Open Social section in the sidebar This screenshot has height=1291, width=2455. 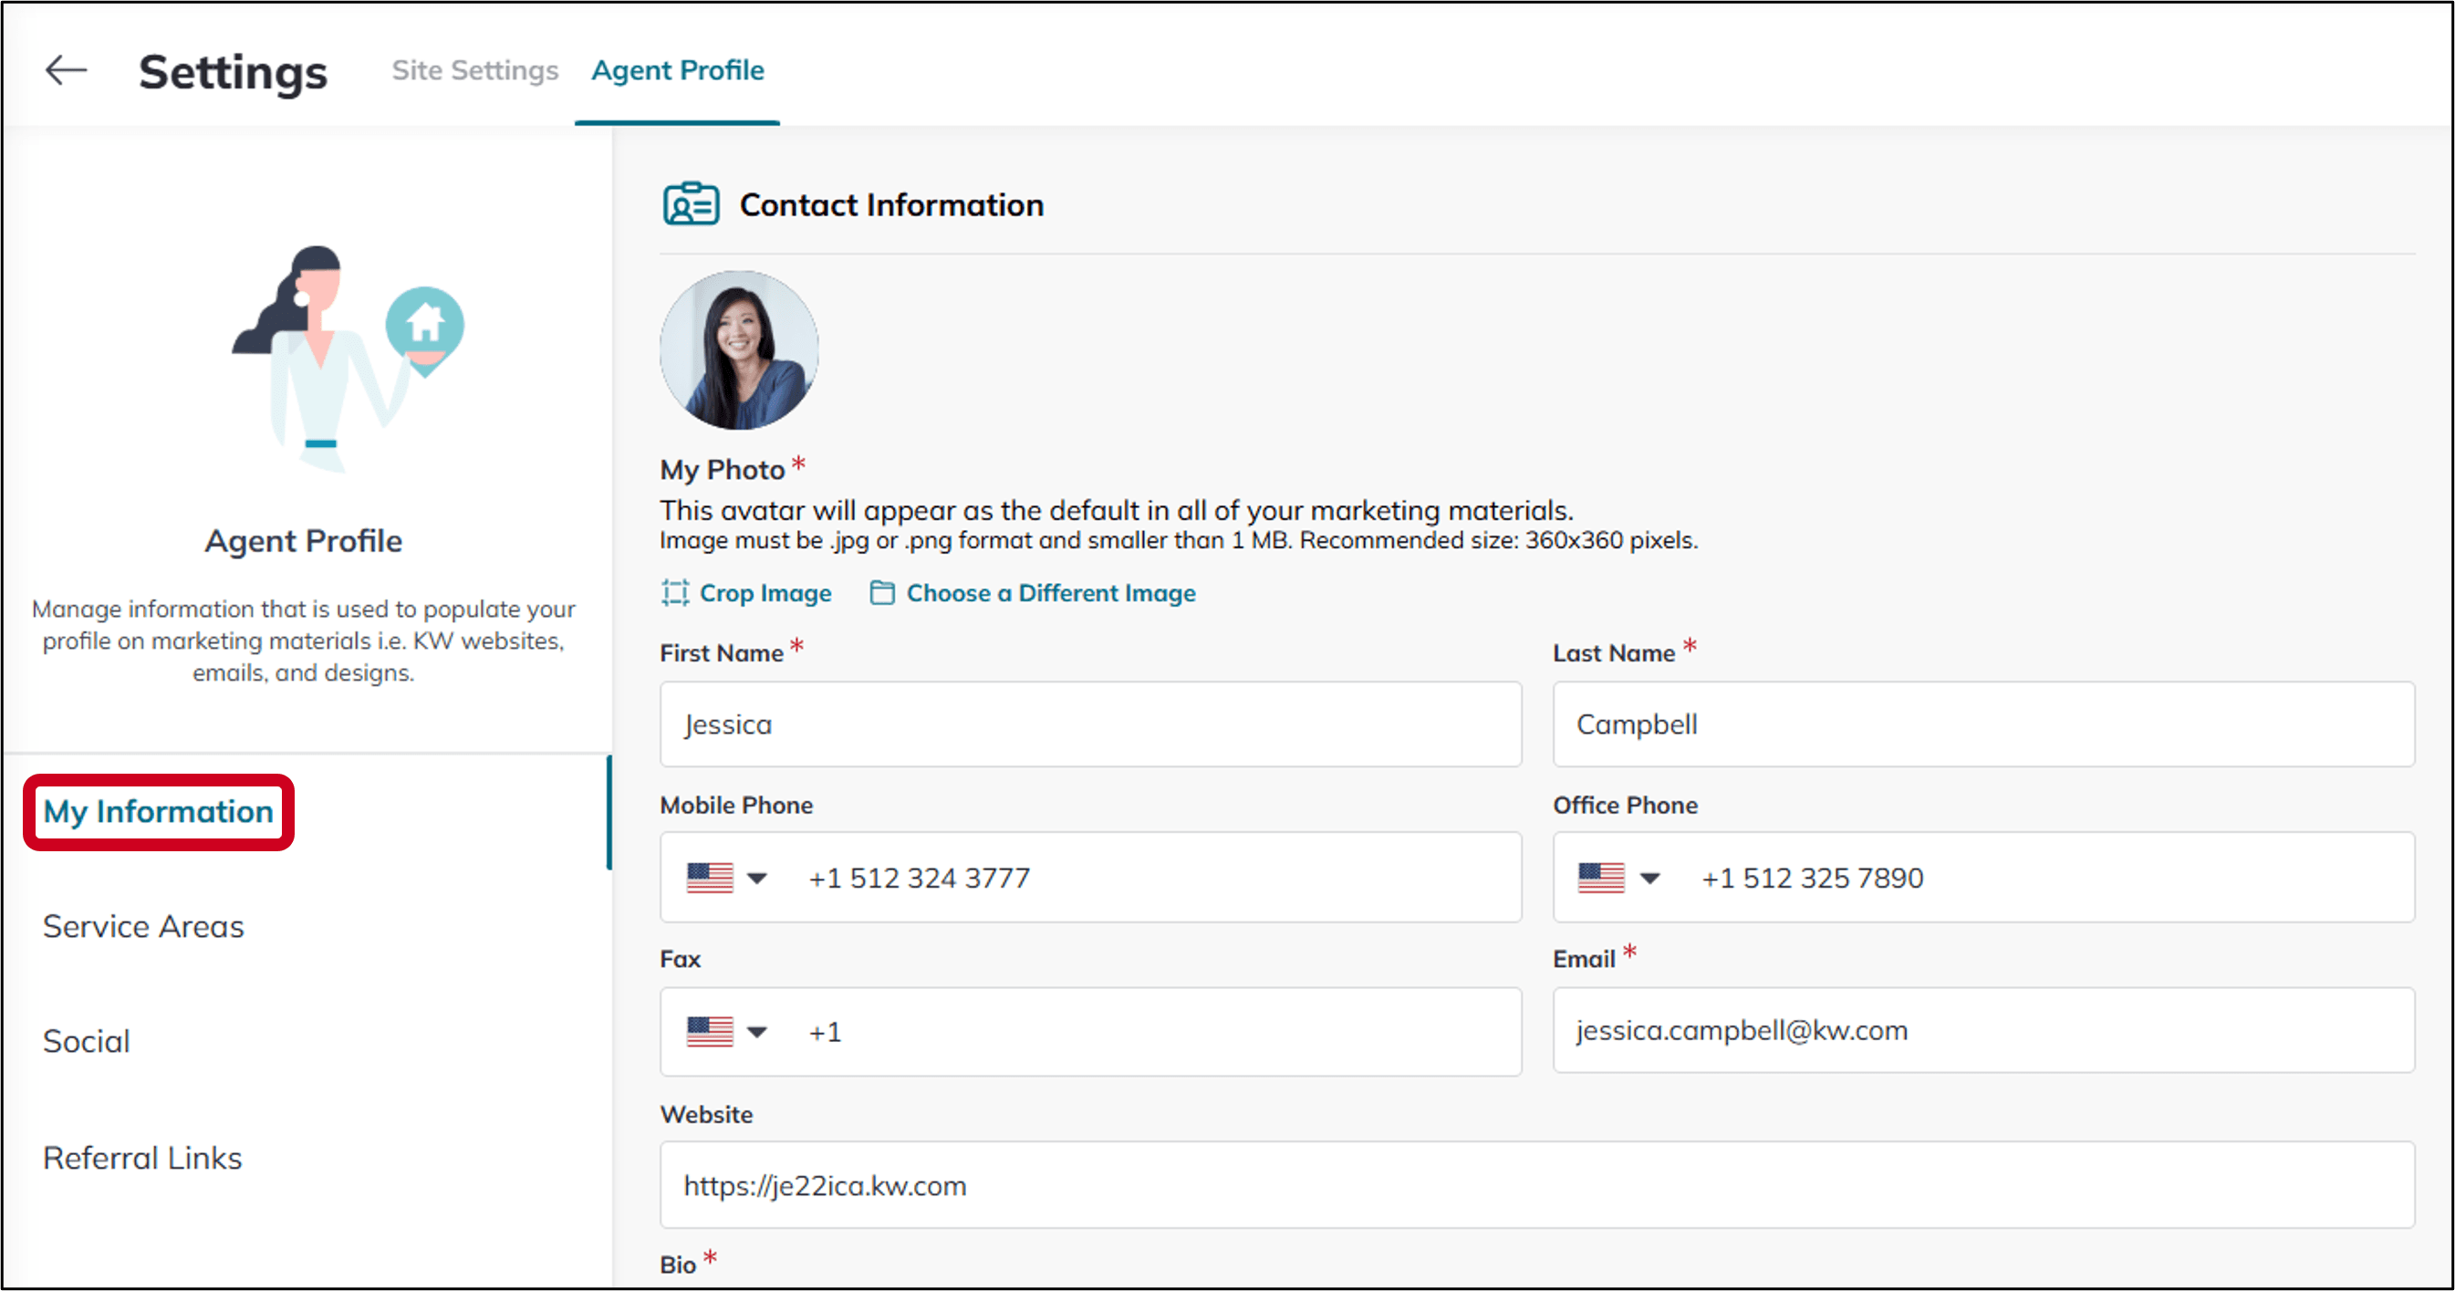pos(86,1042)
